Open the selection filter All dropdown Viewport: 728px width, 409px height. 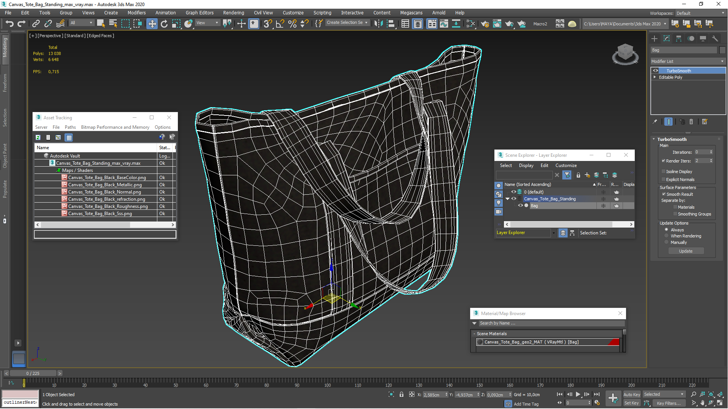point(81,23)
